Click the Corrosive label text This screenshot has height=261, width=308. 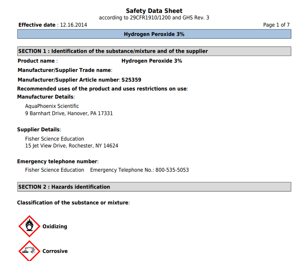(x=55, y=251)
